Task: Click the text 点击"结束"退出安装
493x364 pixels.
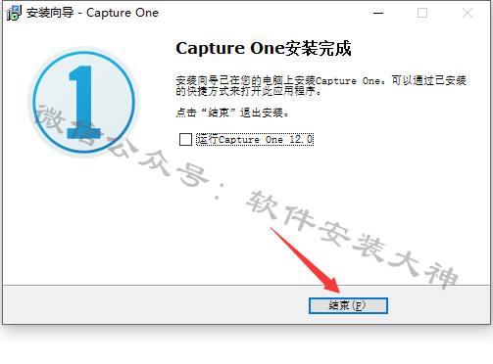Action: click(x=232, y=113)
